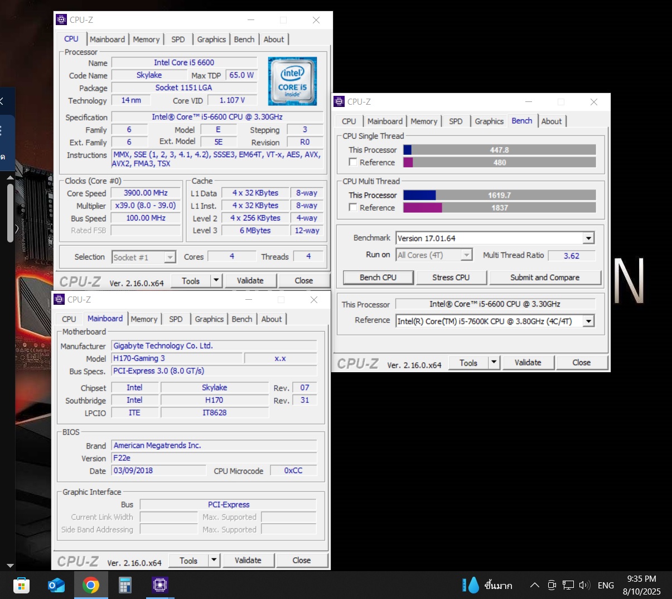The image size is (672, 599).
Task: Open Outlook from the taskbar
Action: [x=56, y=585]
